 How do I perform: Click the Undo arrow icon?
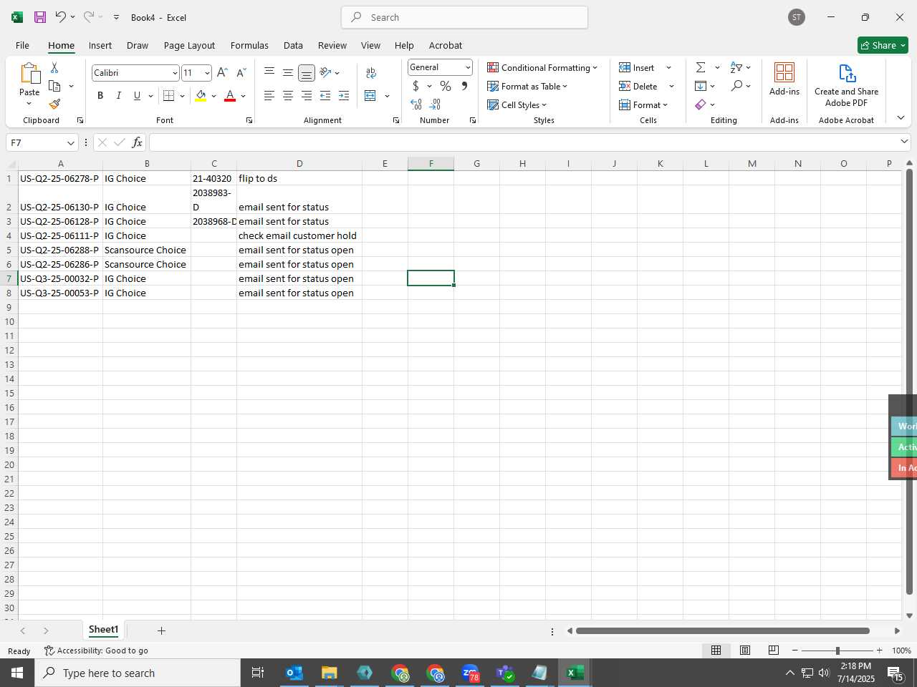(61, 17)
